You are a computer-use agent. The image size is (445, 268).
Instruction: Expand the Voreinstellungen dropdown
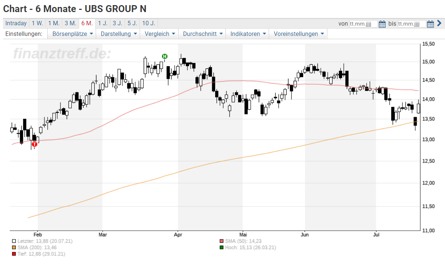[x=298, y=34]
